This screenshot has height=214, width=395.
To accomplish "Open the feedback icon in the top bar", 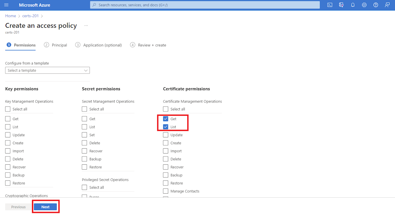I will pyautogui.click(x=387, y=5).
